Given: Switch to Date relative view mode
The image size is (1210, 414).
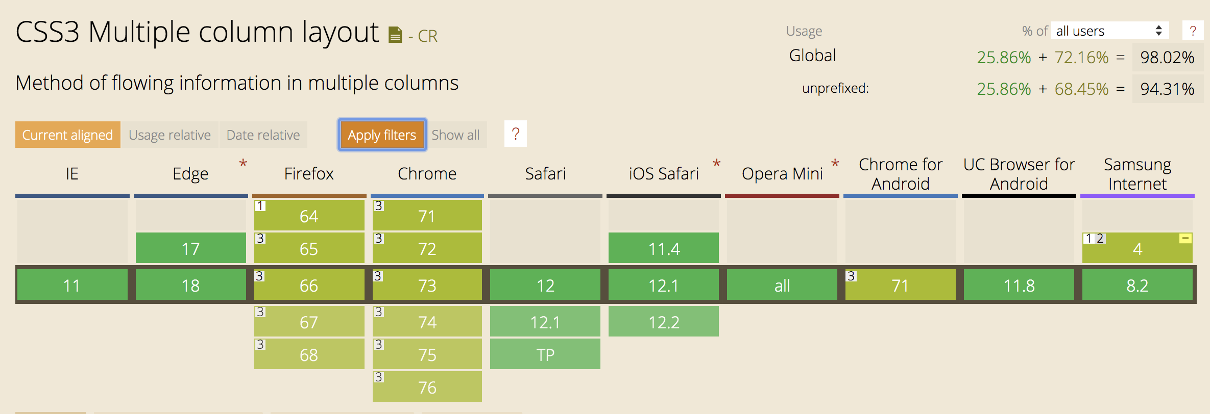Looking at the screenshot, I should 263,135.
